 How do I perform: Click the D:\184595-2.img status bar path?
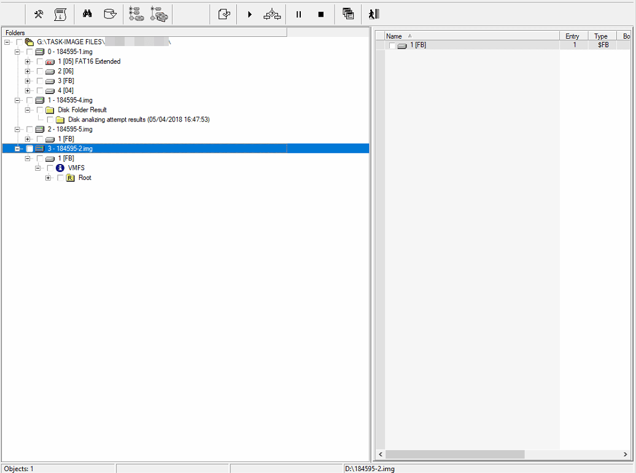tap(370, 469)
